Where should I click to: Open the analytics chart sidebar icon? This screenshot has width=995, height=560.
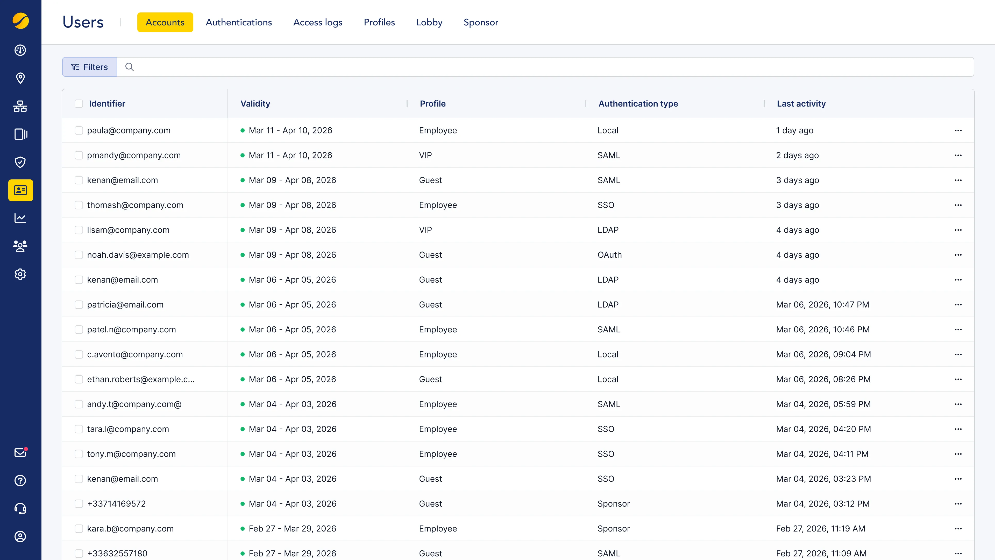click(20, 218)
